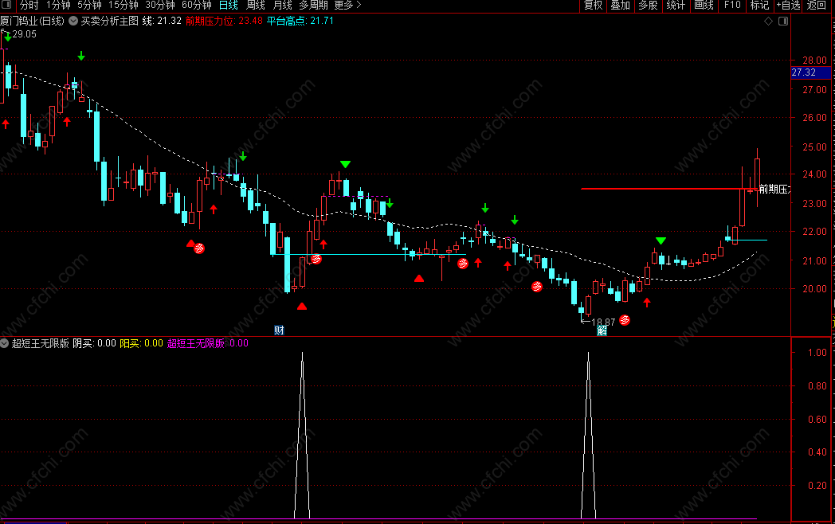Click the 解 marker on time axis
The width and height of the screenshot is (835, 524).
[x=602, y=330]
